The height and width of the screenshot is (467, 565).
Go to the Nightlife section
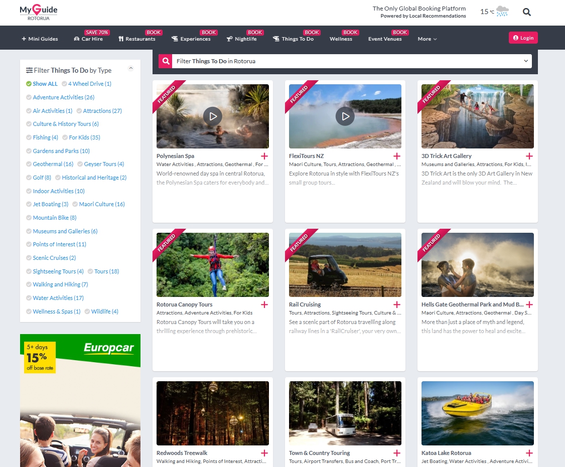[242, 39]
